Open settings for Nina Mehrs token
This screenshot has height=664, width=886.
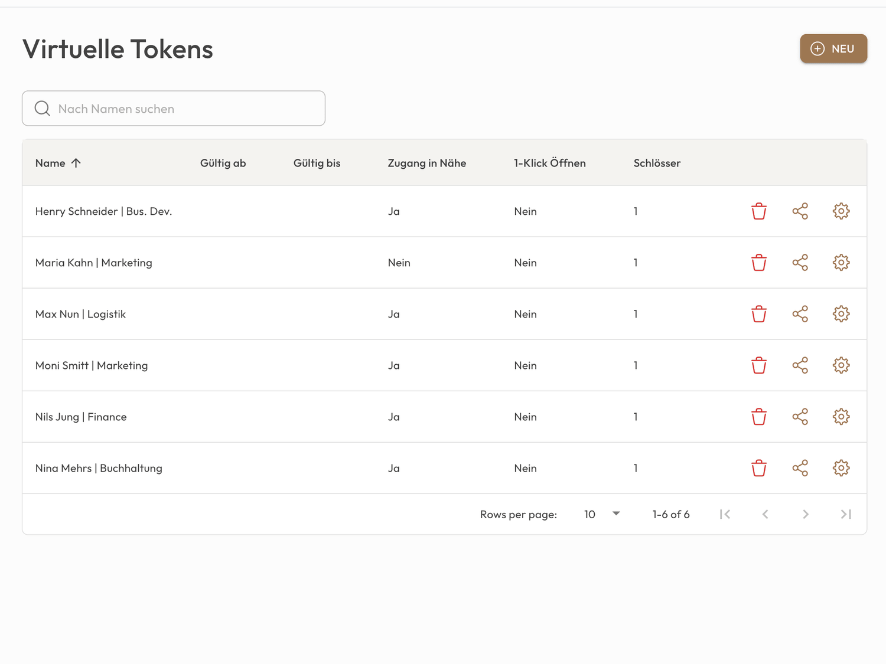[841, 468]
